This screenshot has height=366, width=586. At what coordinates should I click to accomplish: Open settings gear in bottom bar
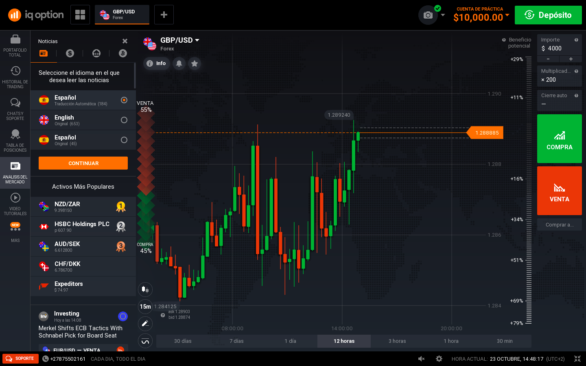[439, 359]
